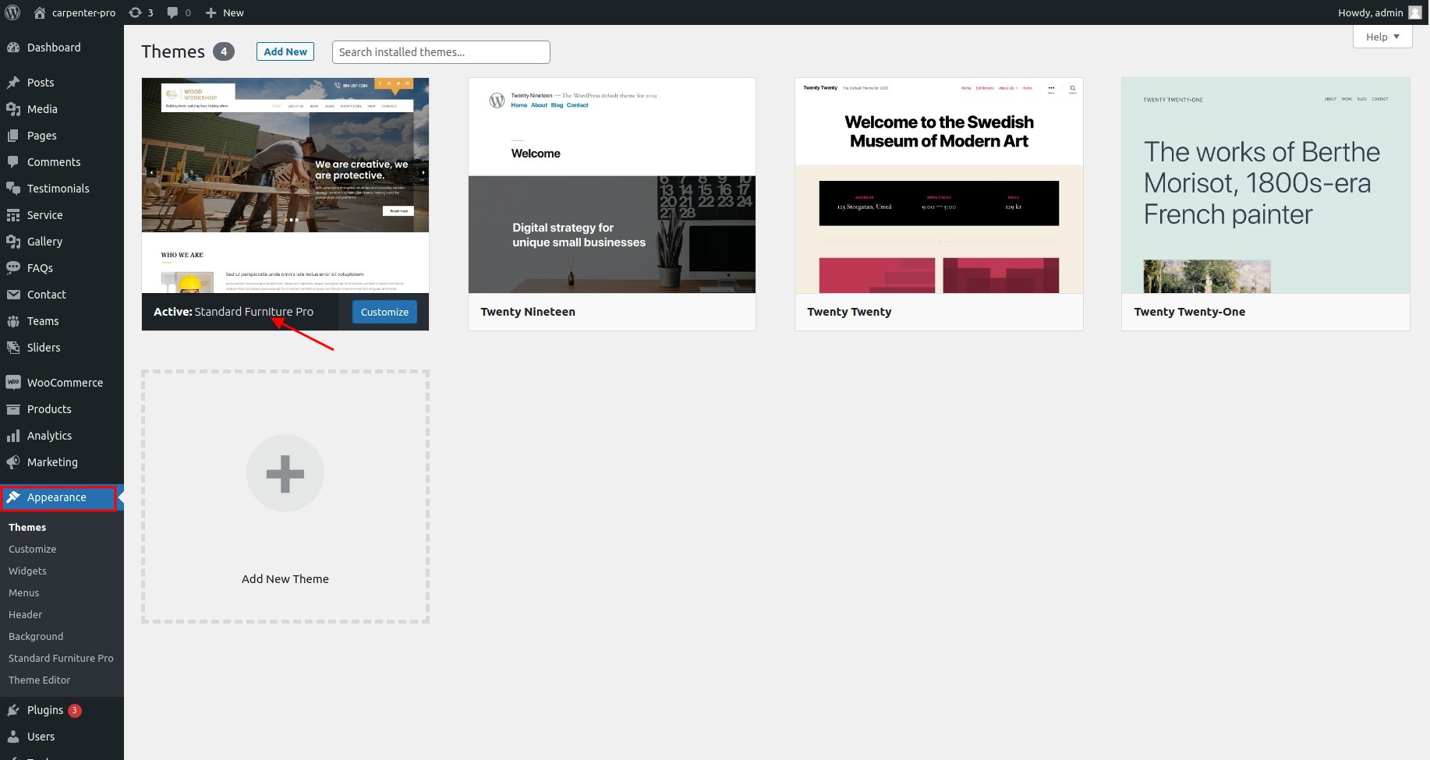The height and width of the screenshot is (760, 1430).
Task: Open the Testimonials menu label
Action: tap(58, 189)
